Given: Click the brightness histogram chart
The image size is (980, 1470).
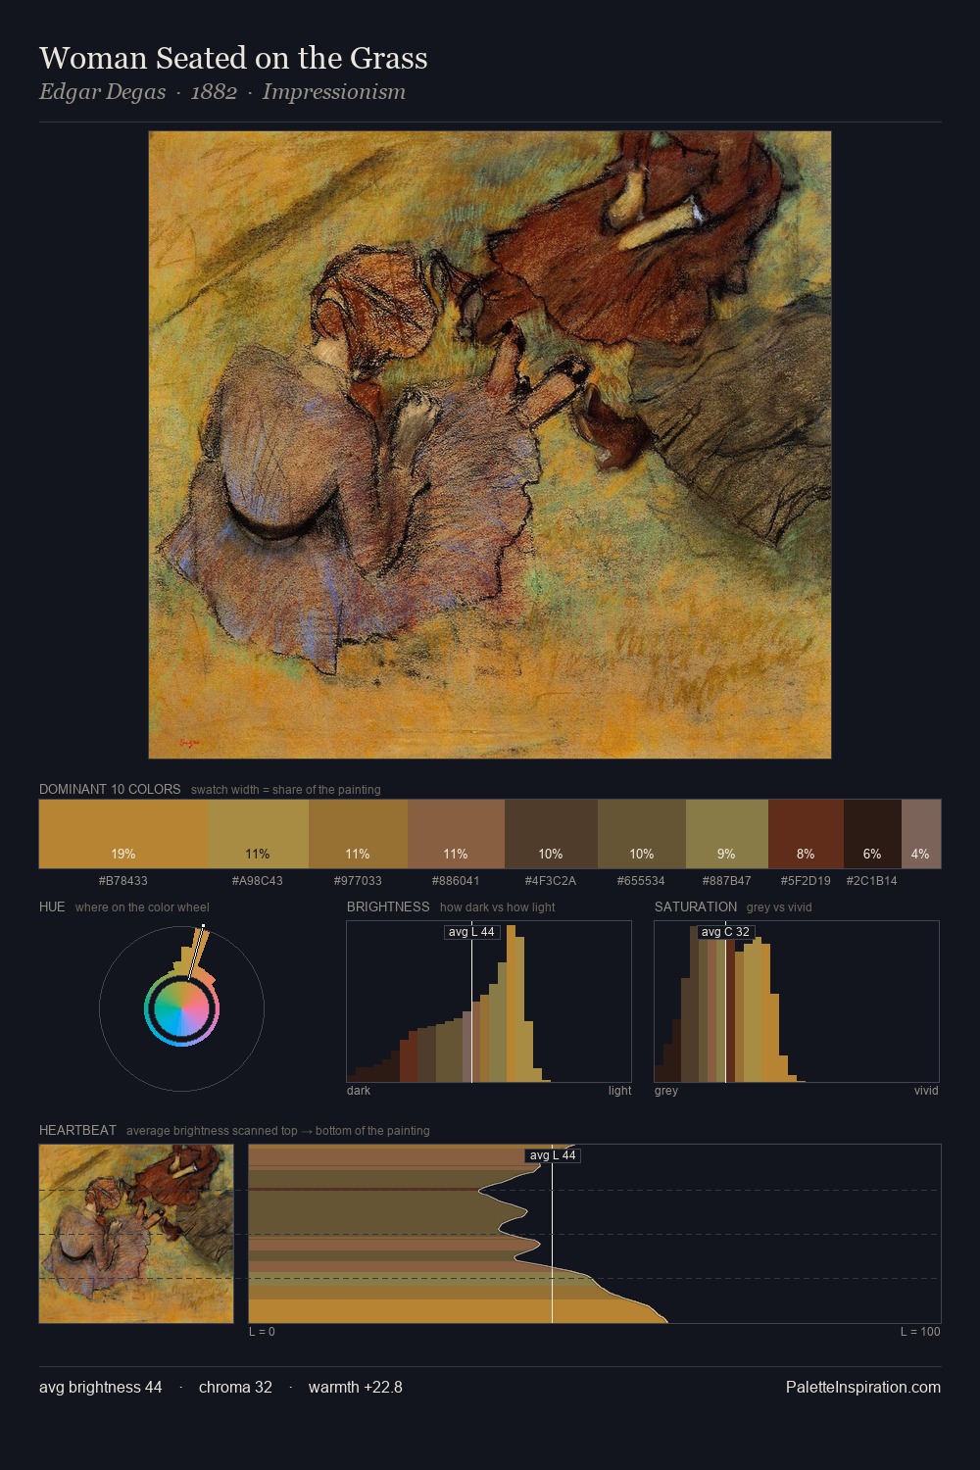Looking at the screenshot, I should [489, 1002].
